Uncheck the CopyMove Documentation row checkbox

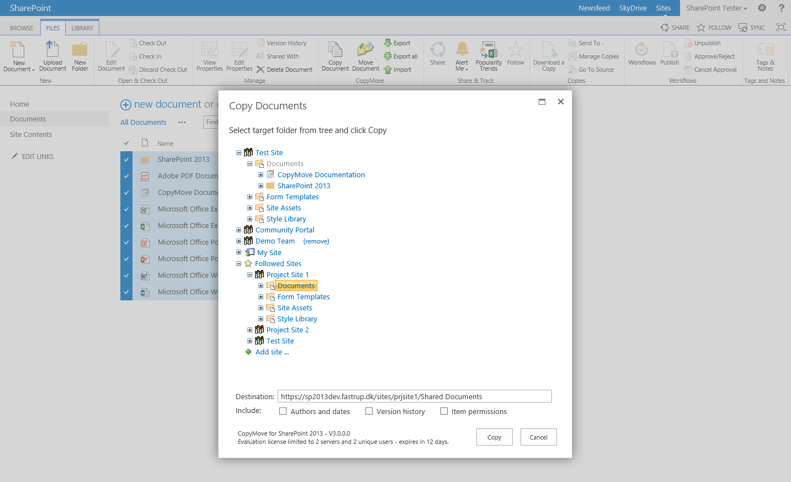pyautogui.click(x=126, y=193)
